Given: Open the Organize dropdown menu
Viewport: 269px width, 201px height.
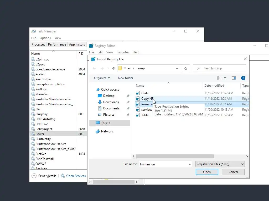Looking at the screenshot, I should (102, 78).
